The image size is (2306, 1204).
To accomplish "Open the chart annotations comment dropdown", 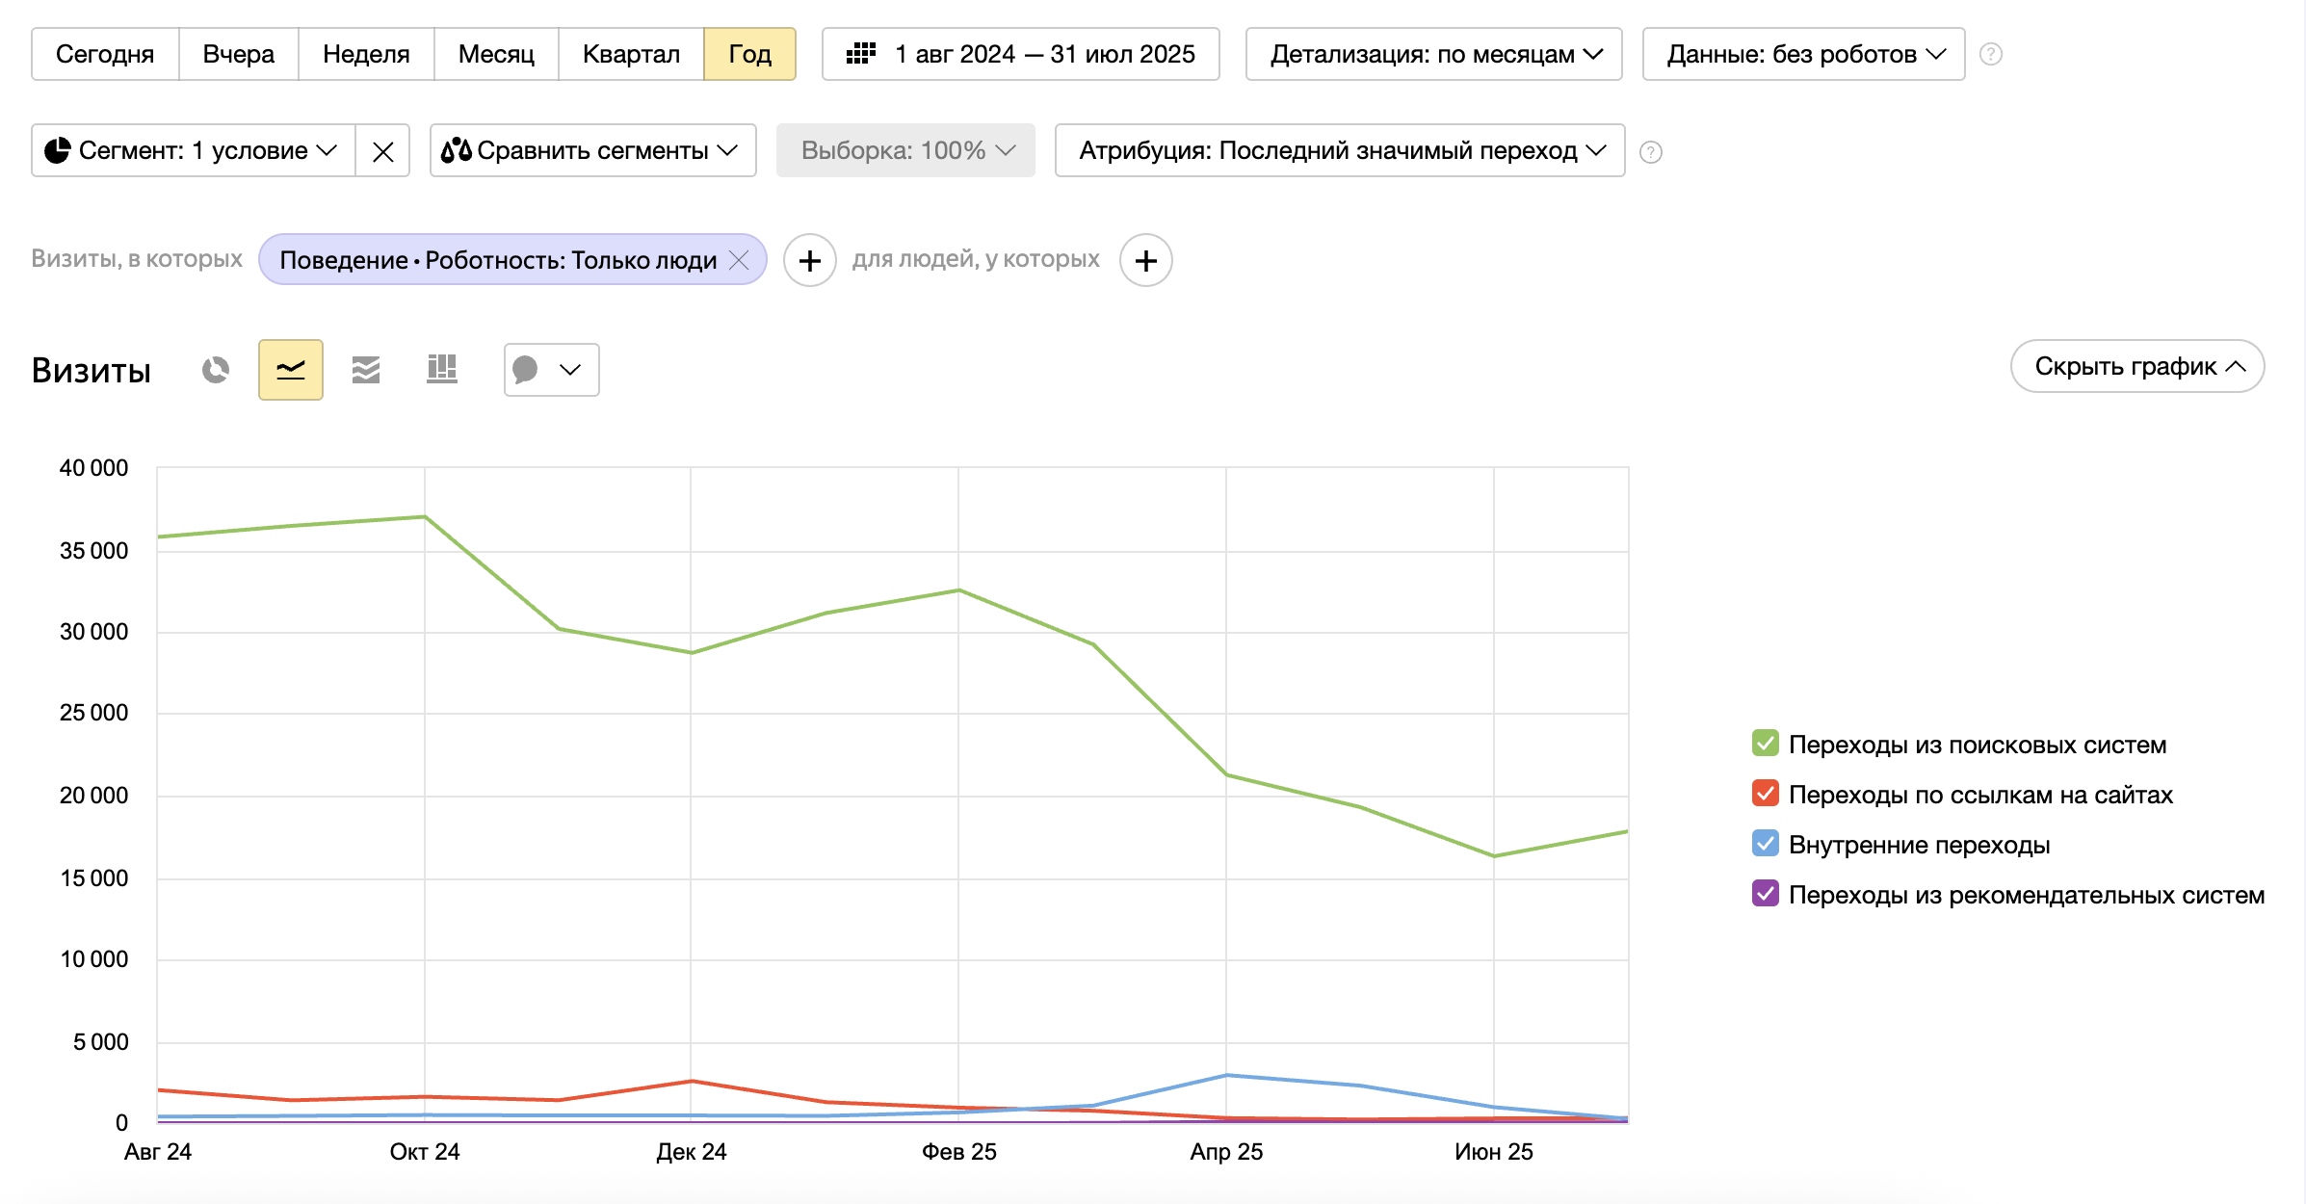I will point(551,370).
